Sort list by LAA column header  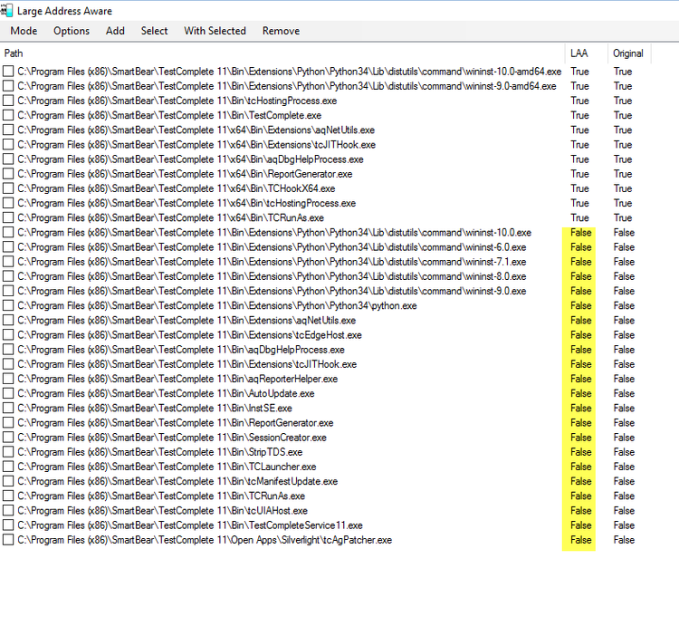[x=579, y=53]
